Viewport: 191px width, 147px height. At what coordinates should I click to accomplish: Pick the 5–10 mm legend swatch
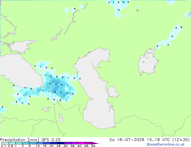coord(33,143)
